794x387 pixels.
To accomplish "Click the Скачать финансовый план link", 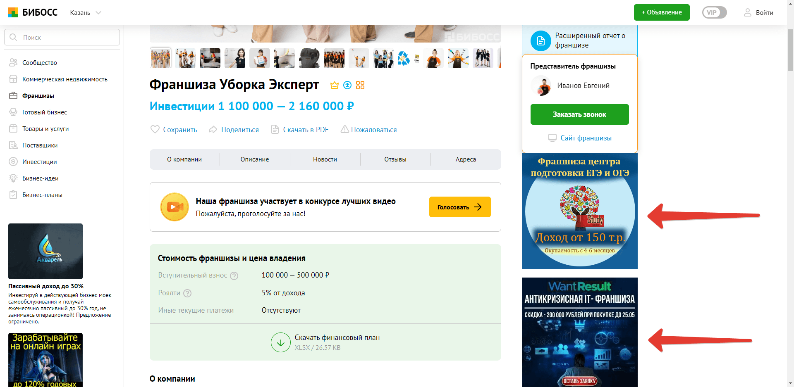I will (x=337, y=337).
